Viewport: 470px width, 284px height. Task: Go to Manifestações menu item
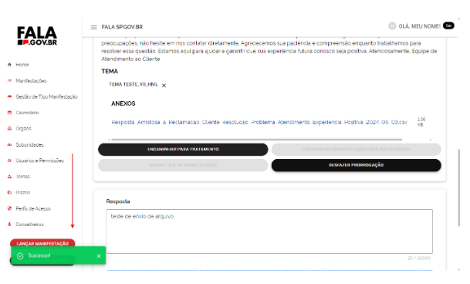pyautogui.click(x=31, y=81)
